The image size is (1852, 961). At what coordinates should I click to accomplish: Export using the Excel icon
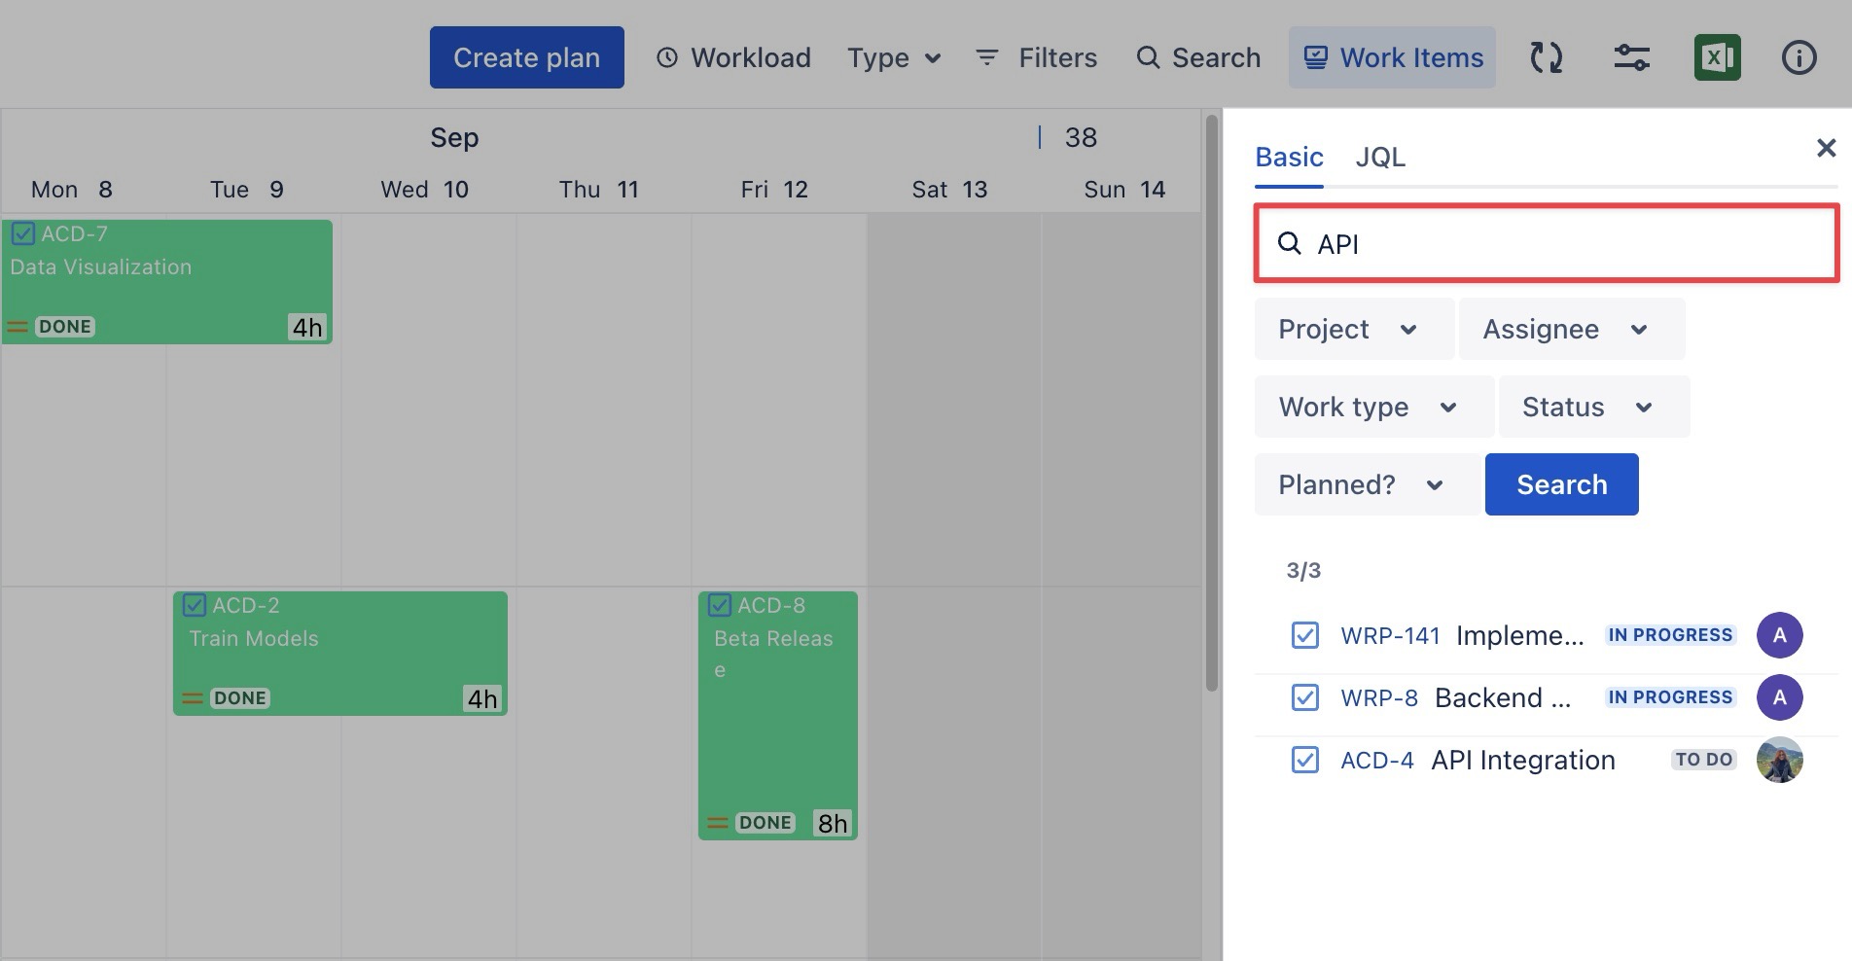[x=1717, y=58]
